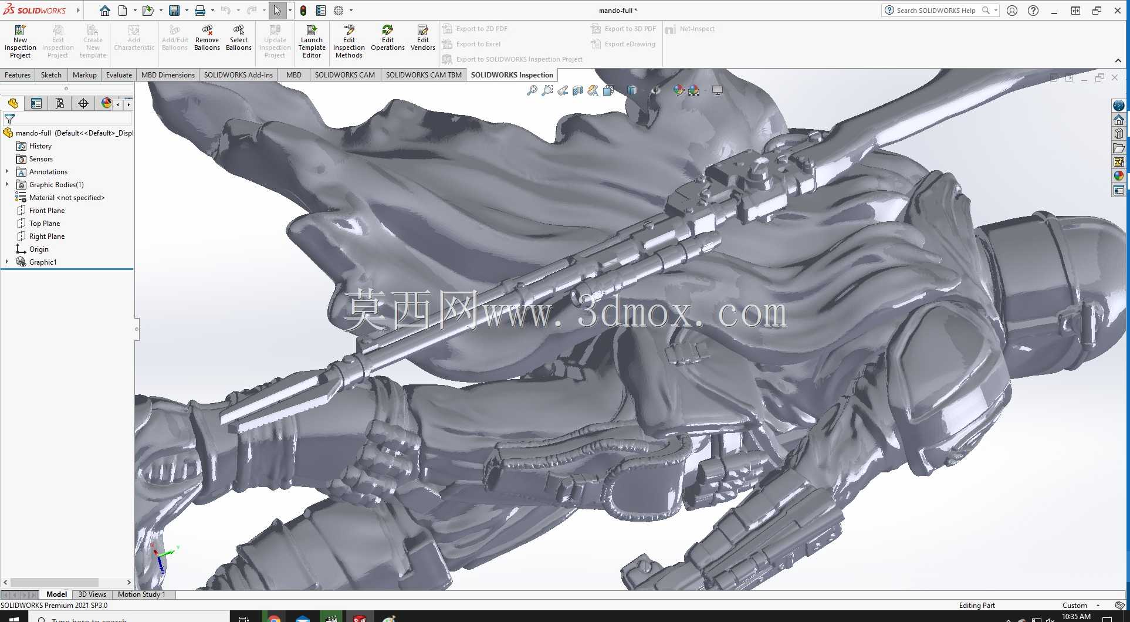Image resolution: width=1130 pixels, height=622 pixels.
Task: Open View Orientation flyout
Action: click(608, 90)
